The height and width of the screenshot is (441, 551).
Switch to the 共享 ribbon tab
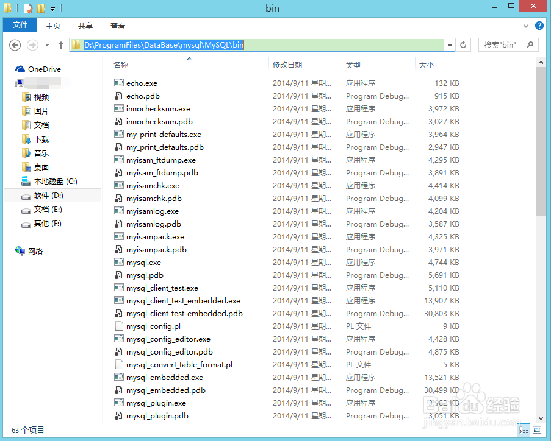pyautogui.click(x=85, y=26)
